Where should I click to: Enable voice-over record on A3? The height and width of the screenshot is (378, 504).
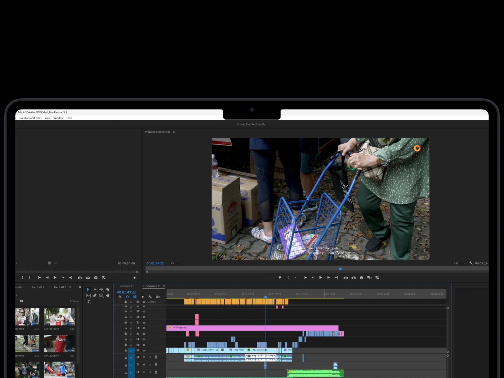[x=156, y=372]
